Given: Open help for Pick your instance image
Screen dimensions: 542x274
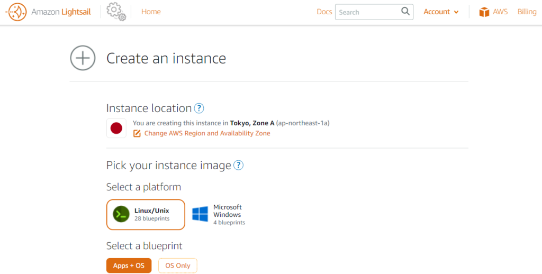Looking at the screenshot, I should pyautogui.click(x=239, y=166).
